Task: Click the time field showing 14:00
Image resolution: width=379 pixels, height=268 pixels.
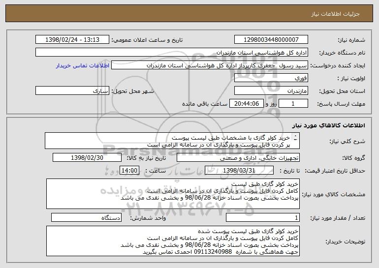Action: point(129,171)
